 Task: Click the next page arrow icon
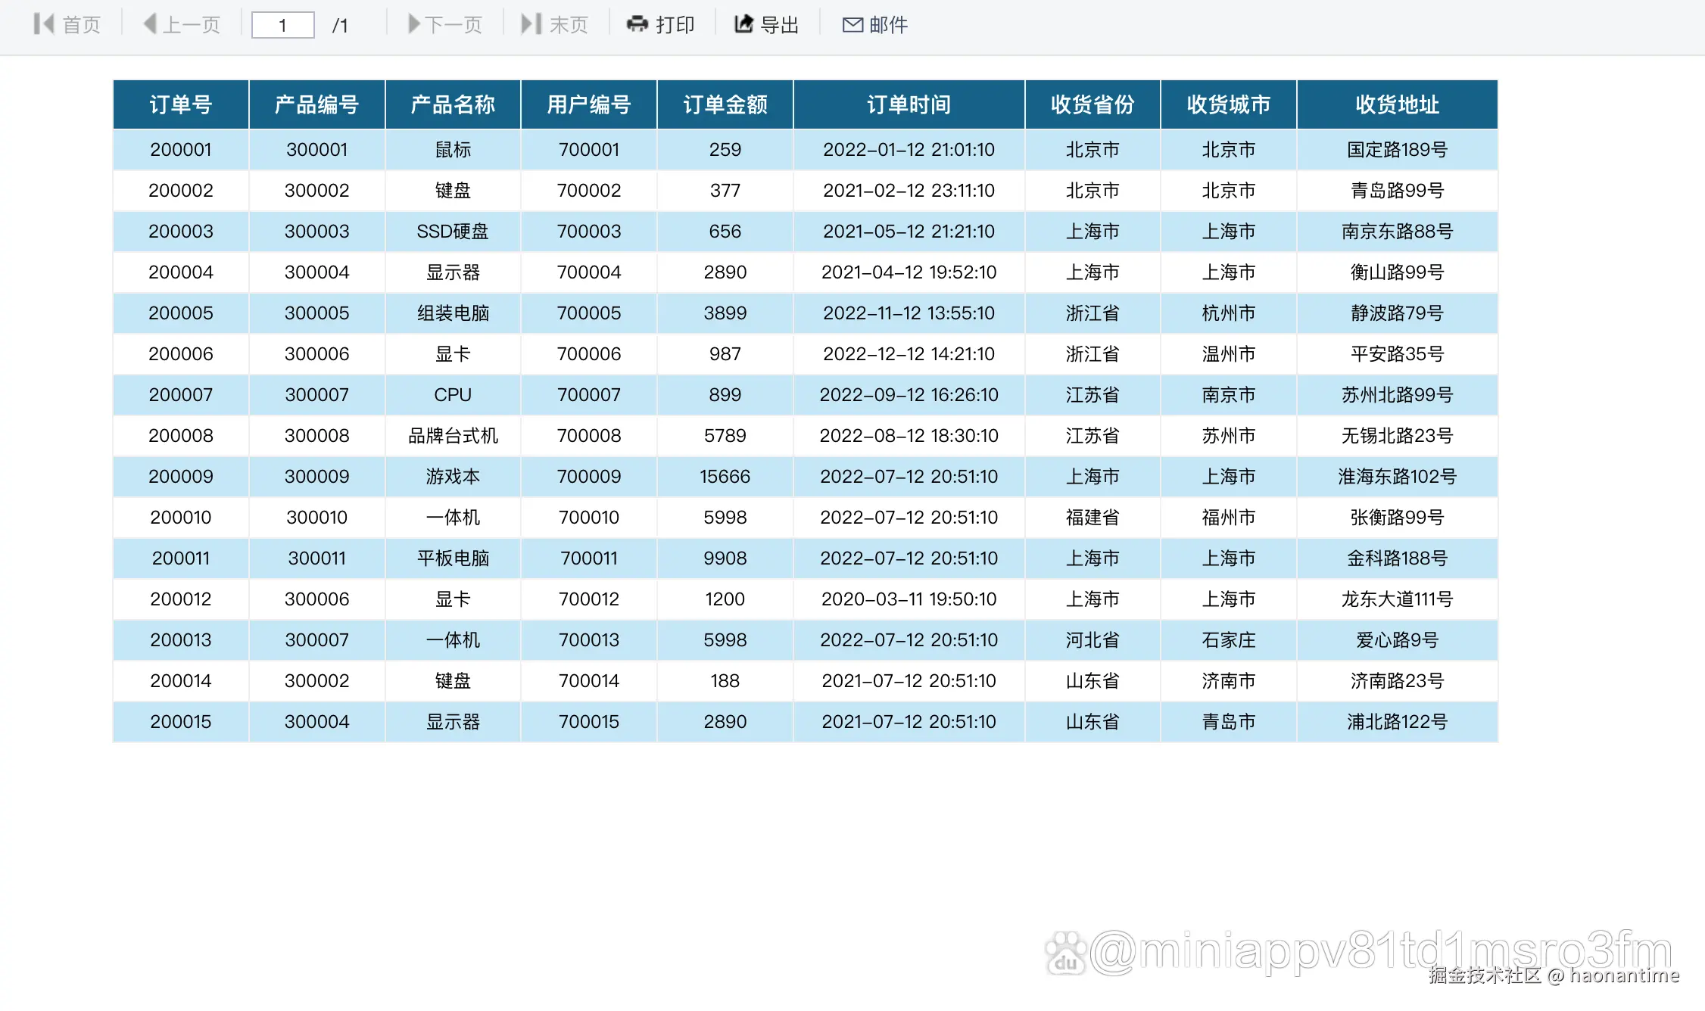tap(413, 24)
